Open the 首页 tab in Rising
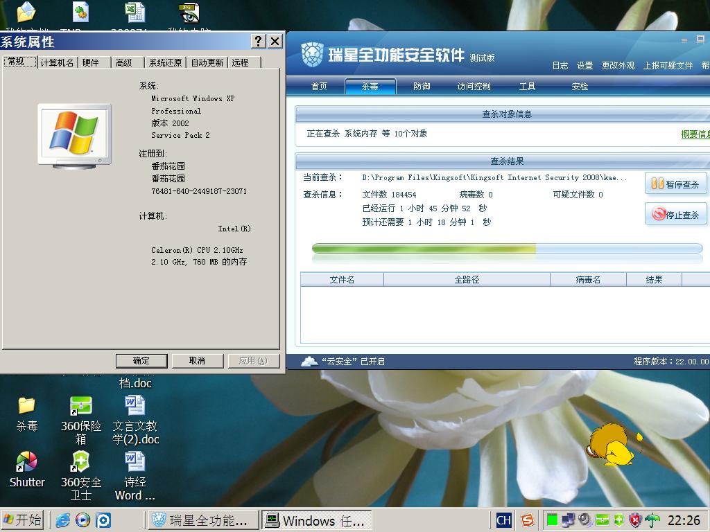The height and width of the screenshot is (532, 710). [319, 86]
